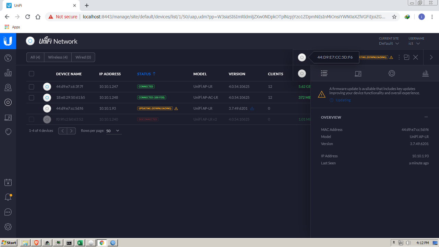Open Excel from the taskbar
Viewport: 439px width, 247px height.
click(x=80, y=243)
